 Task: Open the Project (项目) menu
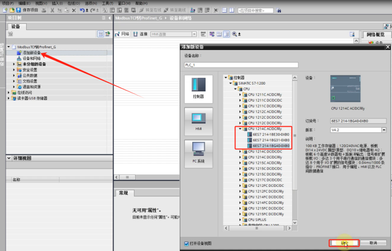[x=8, y=3]
